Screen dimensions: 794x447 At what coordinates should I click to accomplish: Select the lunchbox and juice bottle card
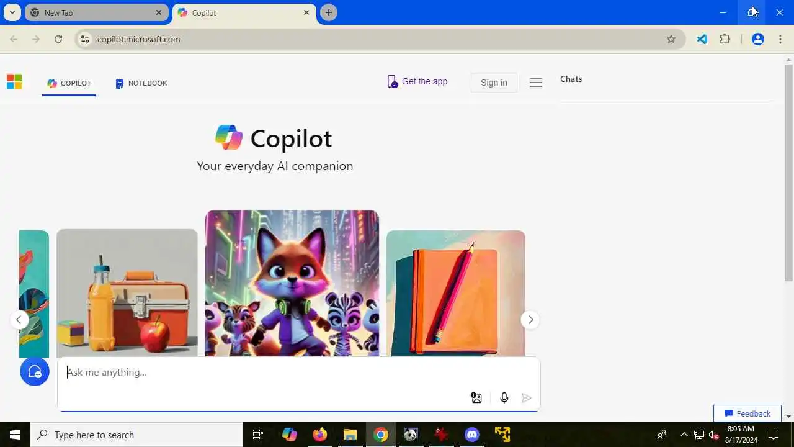[127, 293]
